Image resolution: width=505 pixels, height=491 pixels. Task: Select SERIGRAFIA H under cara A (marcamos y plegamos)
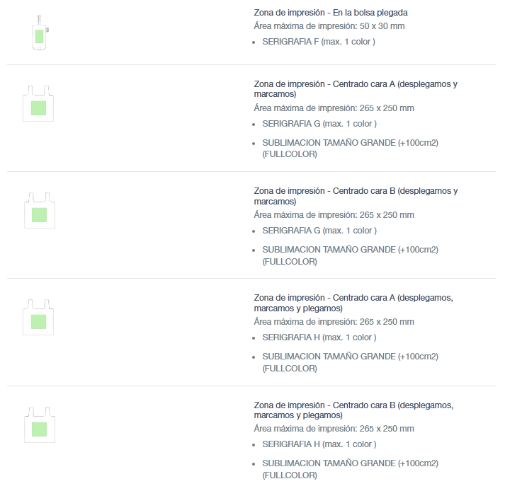point(319,337)
